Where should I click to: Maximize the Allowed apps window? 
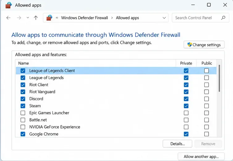point(209,5)
